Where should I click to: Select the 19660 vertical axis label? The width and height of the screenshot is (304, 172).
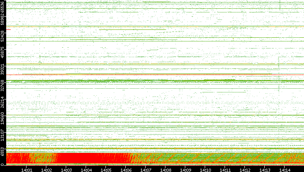[x=3, y=118]
